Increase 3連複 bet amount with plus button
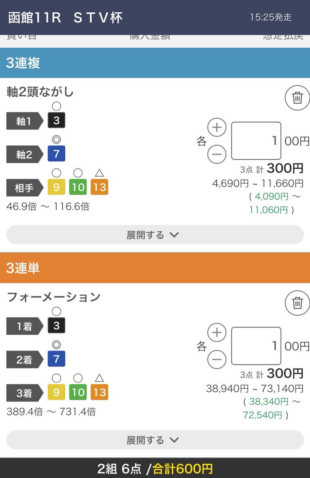Viewport: 310px width, 478px height. (x=217, y=127)
